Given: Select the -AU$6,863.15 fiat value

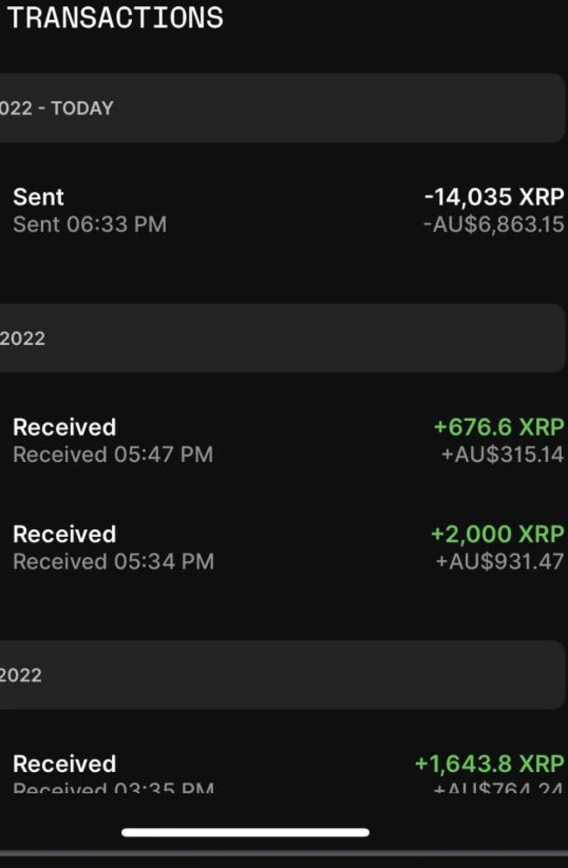Looking at the screenshot, I should 494,225.
